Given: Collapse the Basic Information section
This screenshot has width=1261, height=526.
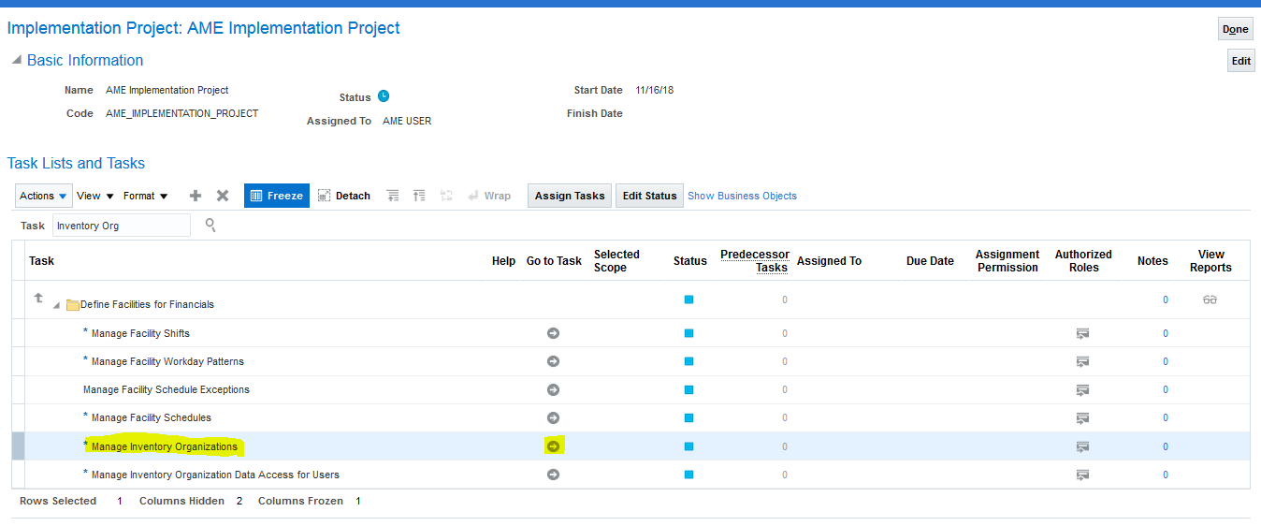Looking at the screenshot, I should 16,61.
